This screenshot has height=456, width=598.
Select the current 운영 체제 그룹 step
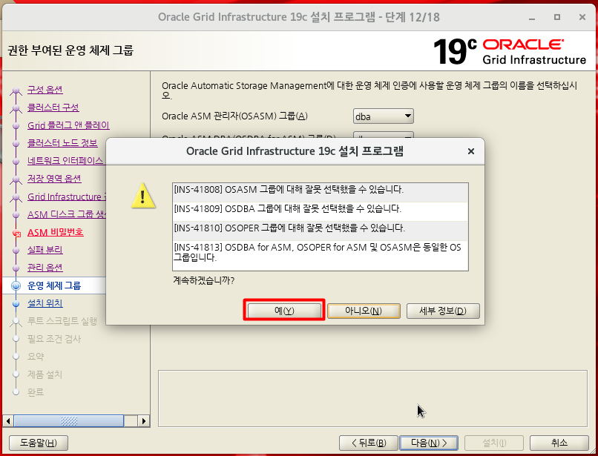coord(54,285)
